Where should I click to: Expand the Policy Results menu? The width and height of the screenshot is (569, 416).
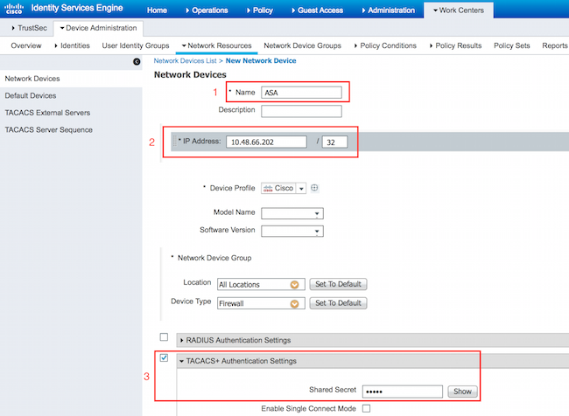click(455, 45)
